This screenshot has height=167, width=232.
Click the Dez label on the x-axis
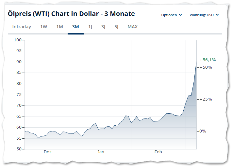tap(47, 152)
